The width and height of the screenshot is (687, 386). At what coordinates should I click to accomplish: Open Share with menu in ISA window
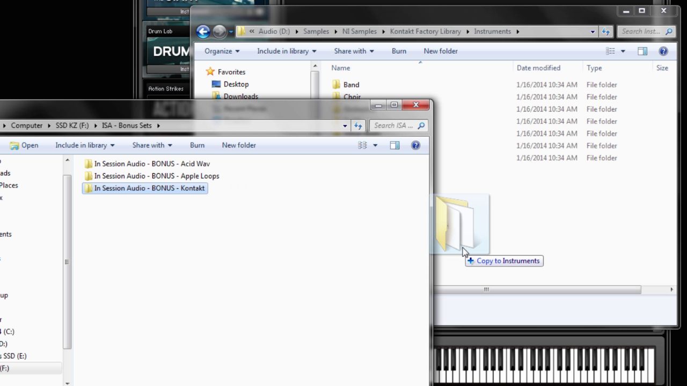point(152,145)
